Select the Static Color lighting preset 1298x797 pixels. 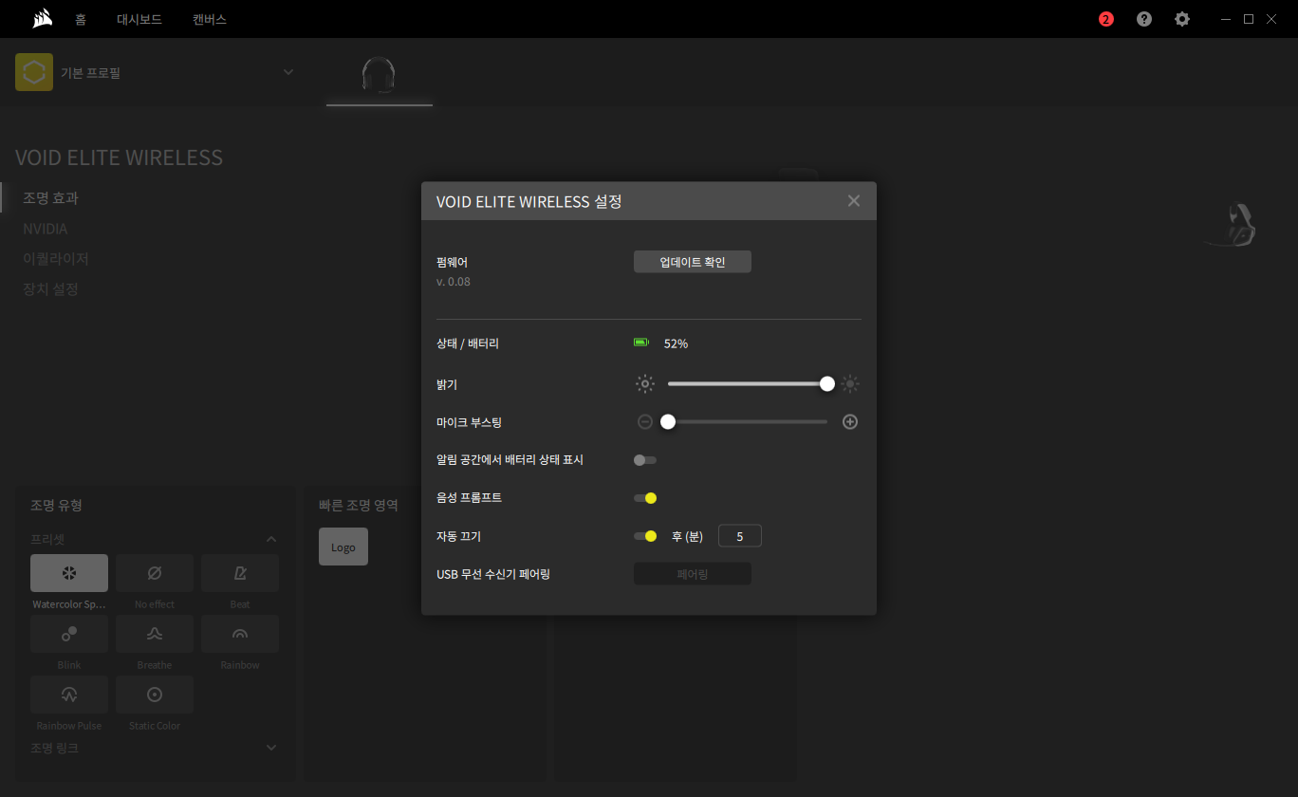155,695
